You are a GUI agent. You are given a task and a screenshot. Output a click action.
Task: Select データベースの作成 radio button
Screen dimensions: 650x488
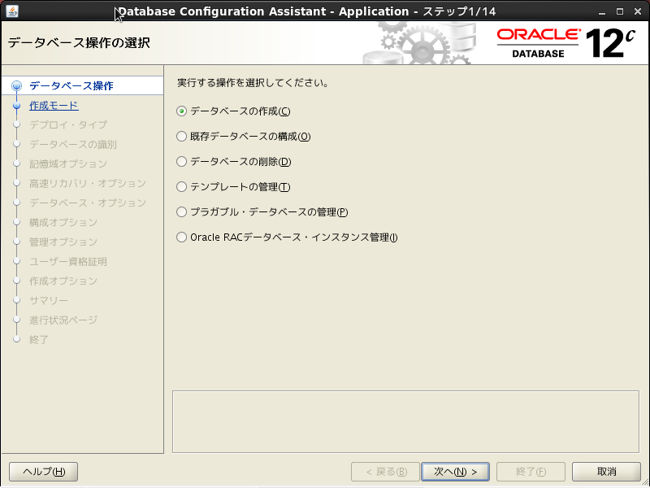[x=233, y=111]
